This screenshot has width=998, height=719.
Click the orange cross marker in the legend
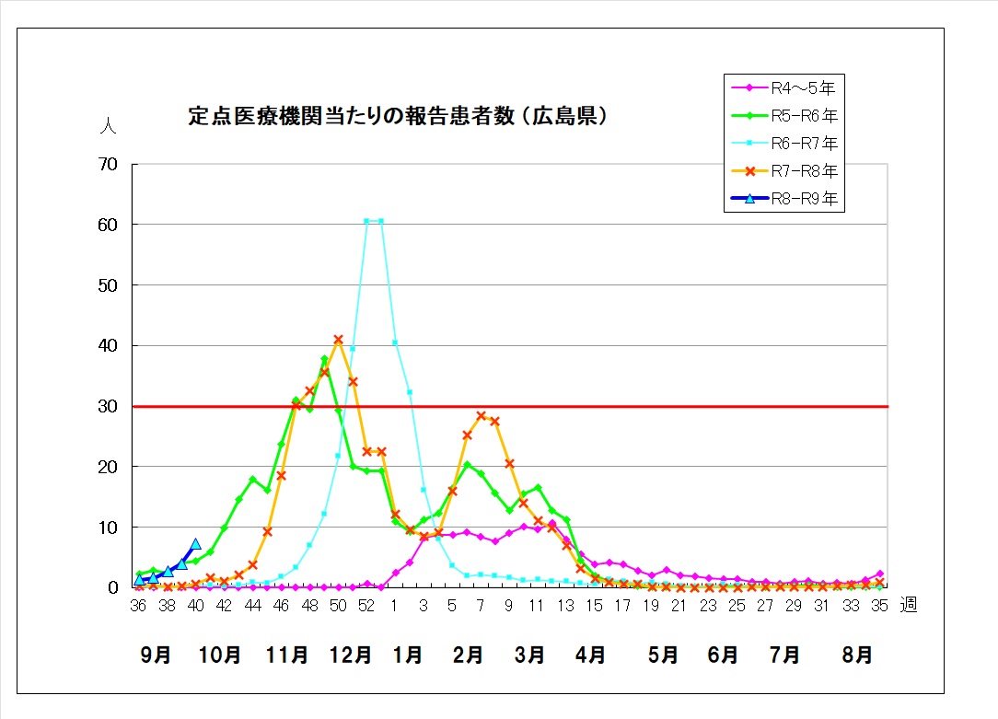tap(749, 171)
